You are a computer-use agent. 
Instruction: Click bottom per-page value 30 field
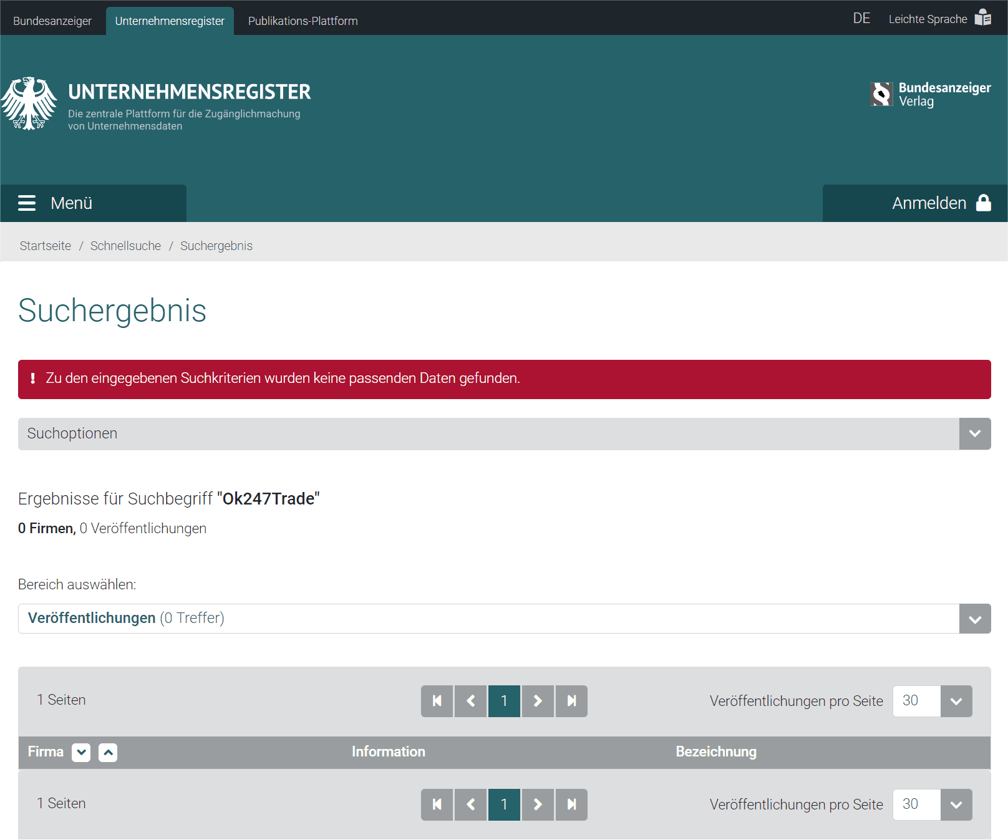[916, 805]
